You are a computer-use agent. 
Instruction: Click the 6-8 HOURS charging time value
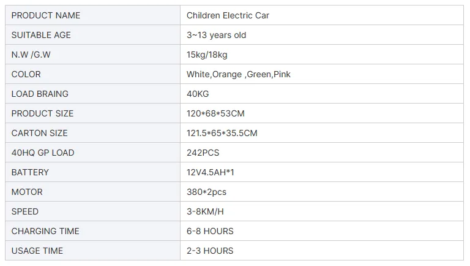(210, 231)
